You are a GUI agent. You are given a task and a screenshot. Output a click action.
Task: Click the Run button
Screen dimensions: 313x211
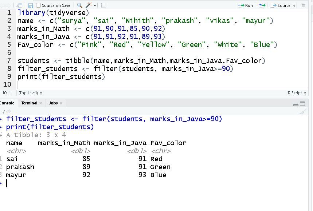tap(246, 5)
